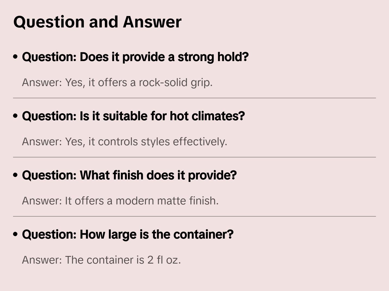Click the bullet beside the container size question
This screenshot has width=389, height=291.
click(x=15, y=235)
